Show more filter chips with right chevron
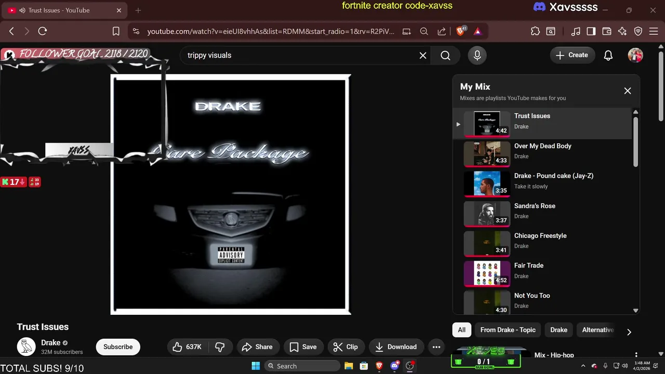The height and width of the screenshot is (374, 665). point(629,332)
